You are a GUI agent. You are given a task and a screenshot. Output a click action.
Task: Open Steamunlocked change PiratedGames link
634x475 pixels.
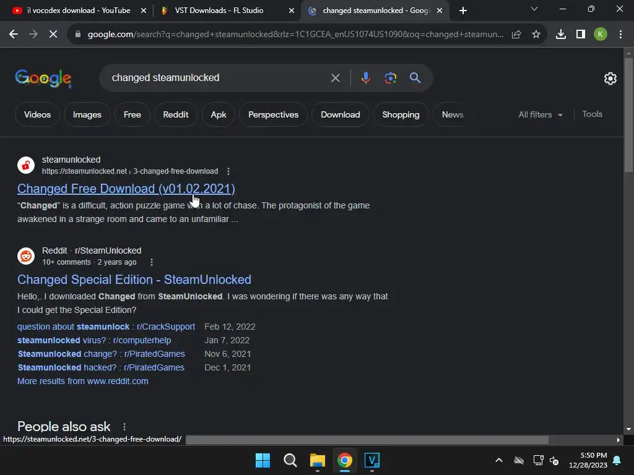(x=101, y=354)
